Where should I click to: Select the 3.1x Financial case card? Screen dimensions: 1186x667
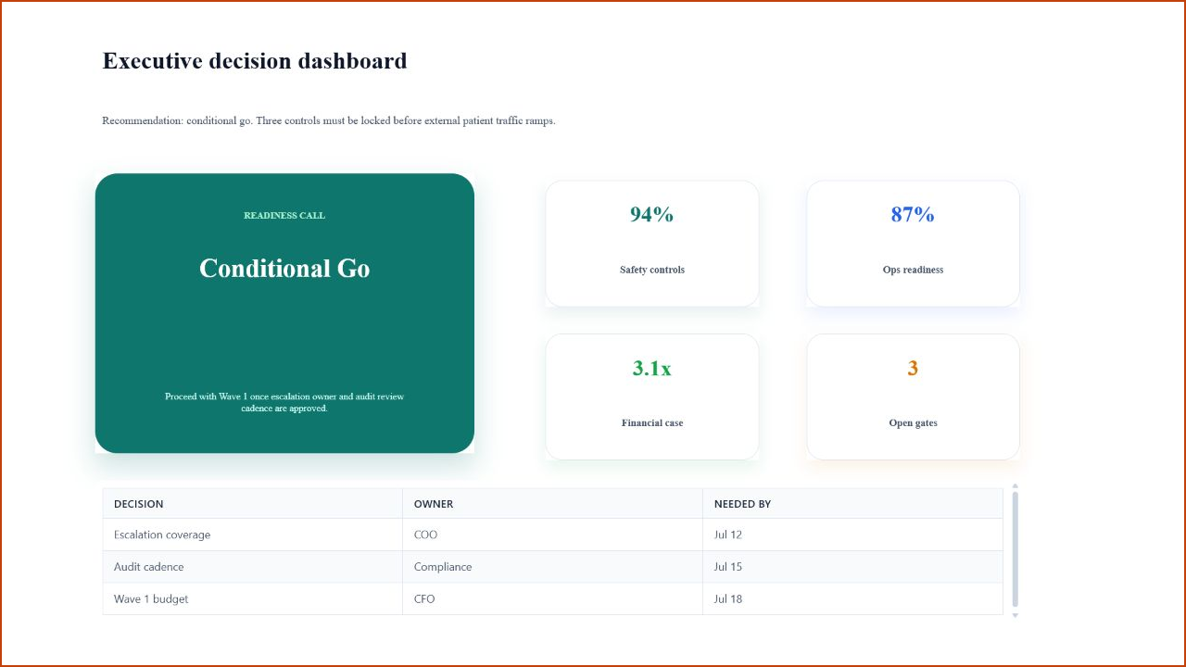click(652, 396)
